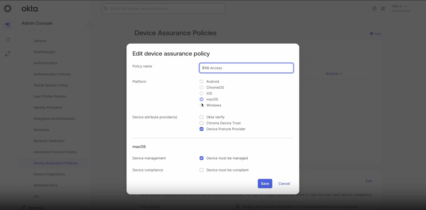Enable the Okta Verify checkbox
Viewport: 426px width, 210px height.
point(202,117)
